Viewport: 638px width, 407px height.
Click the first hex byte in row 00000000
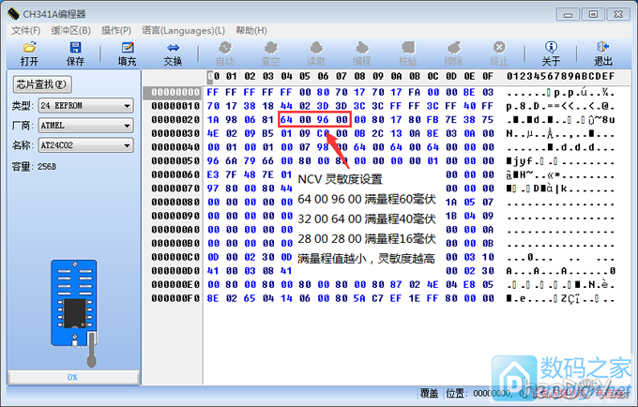point(211,93)
